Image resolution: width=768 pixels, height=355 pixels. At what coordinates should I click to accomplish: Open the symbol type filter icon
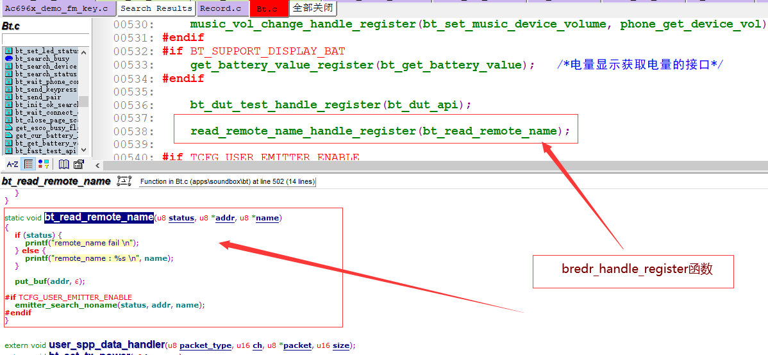pyautogui.click(x=44, y=164)
